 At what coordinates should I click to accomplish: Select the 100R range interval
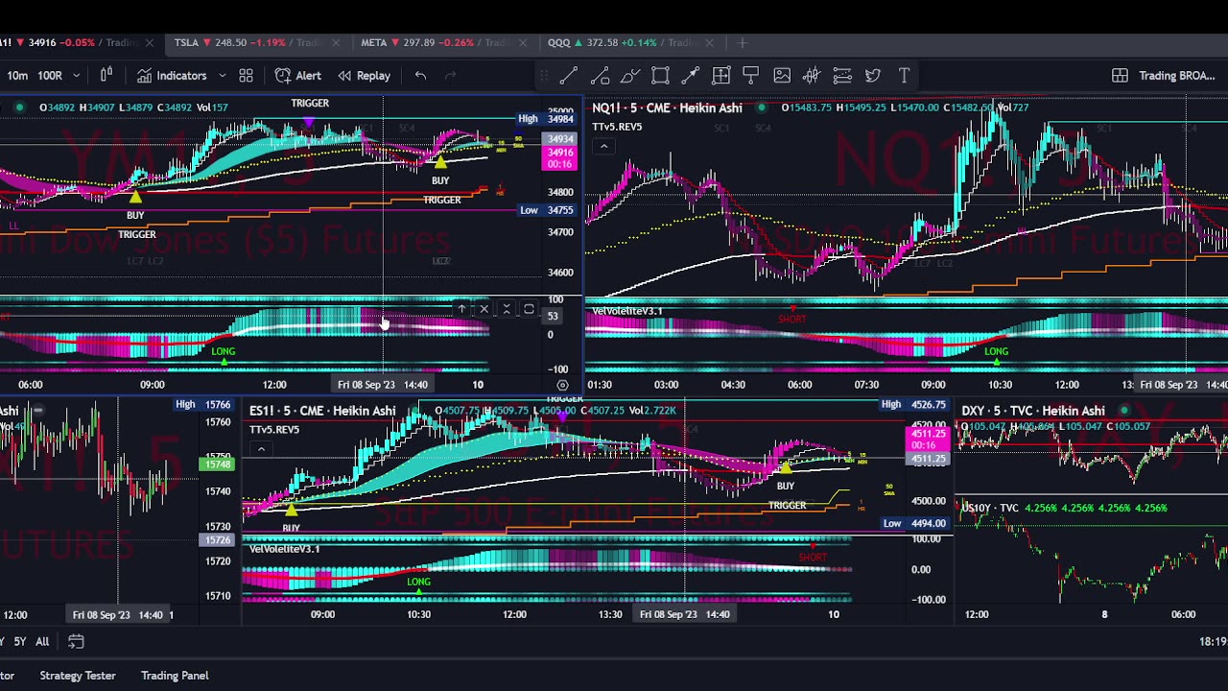pyautogui.click(x=50, y=76)
